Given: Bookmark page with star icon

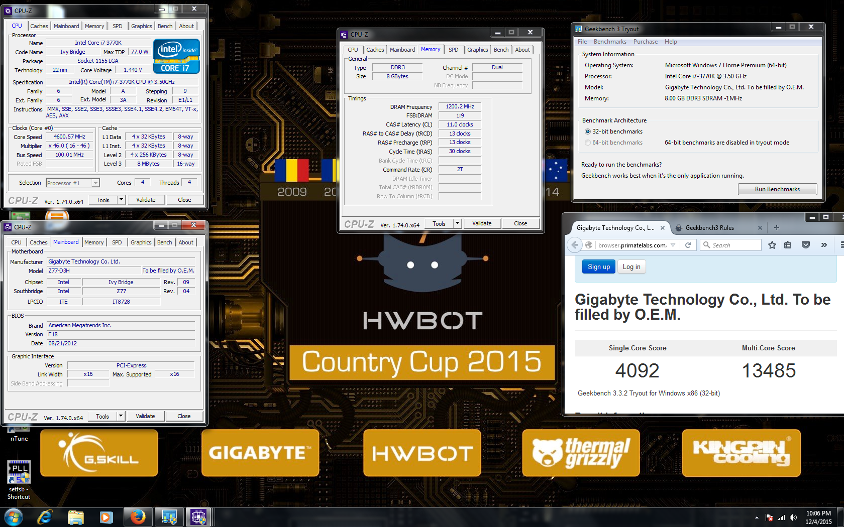Looking at the screenshot, I should pos(772,245).
